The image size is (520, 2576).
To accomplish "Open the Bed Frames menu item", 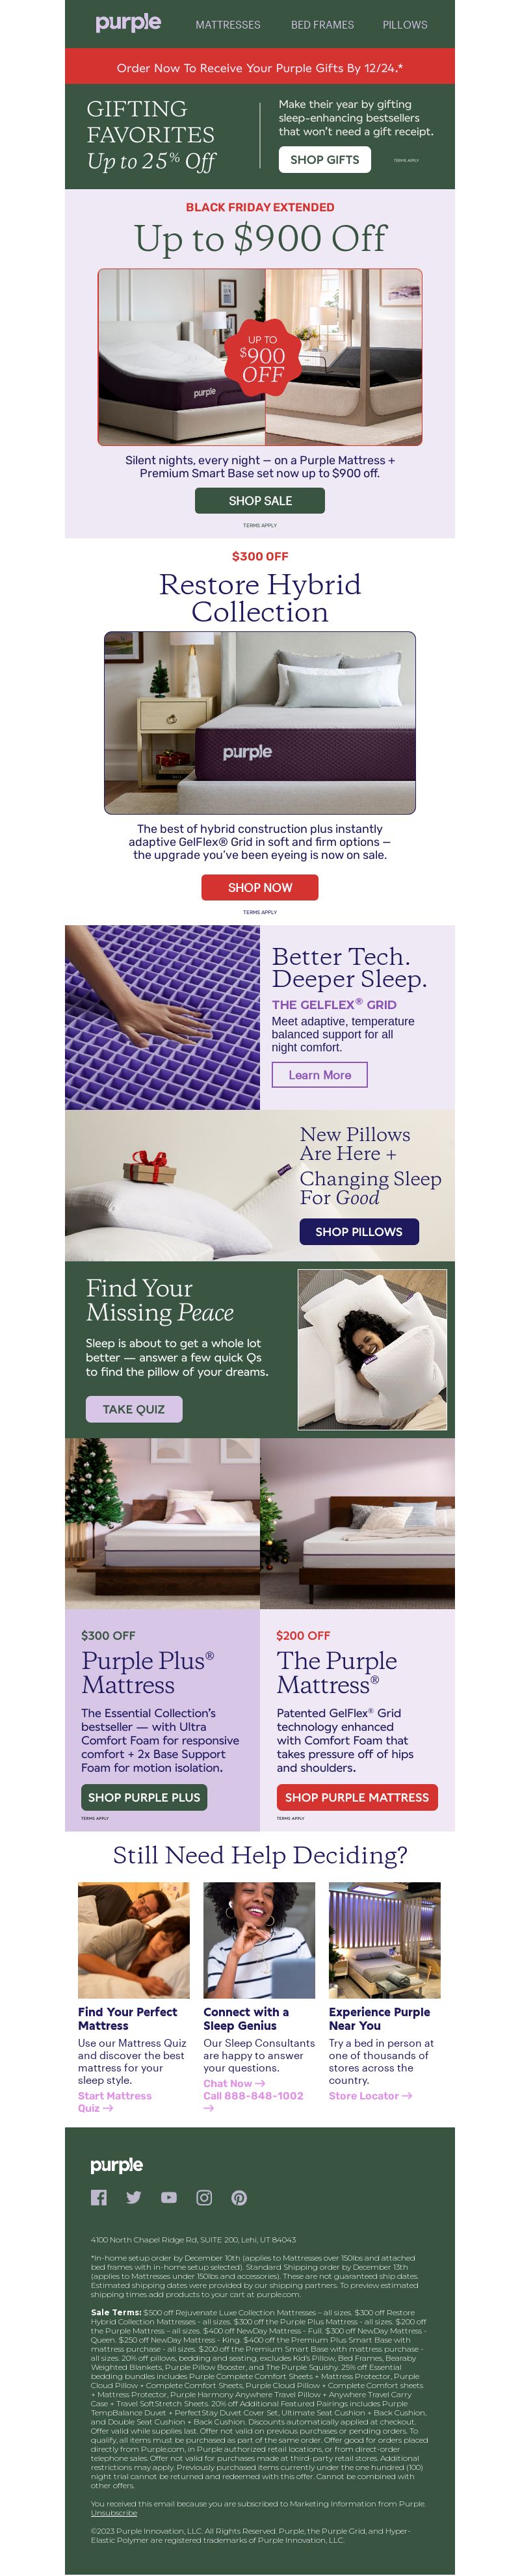I will [322, 25].
